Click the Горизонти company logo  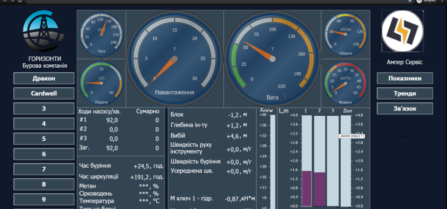coord(43,31)
